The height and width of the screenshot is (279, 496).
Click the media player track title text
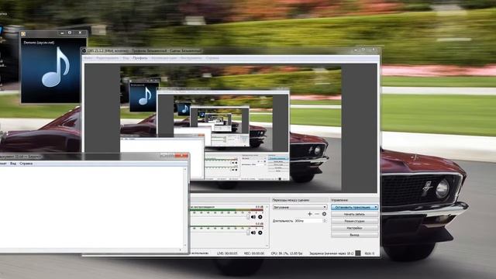coord(39,43)
